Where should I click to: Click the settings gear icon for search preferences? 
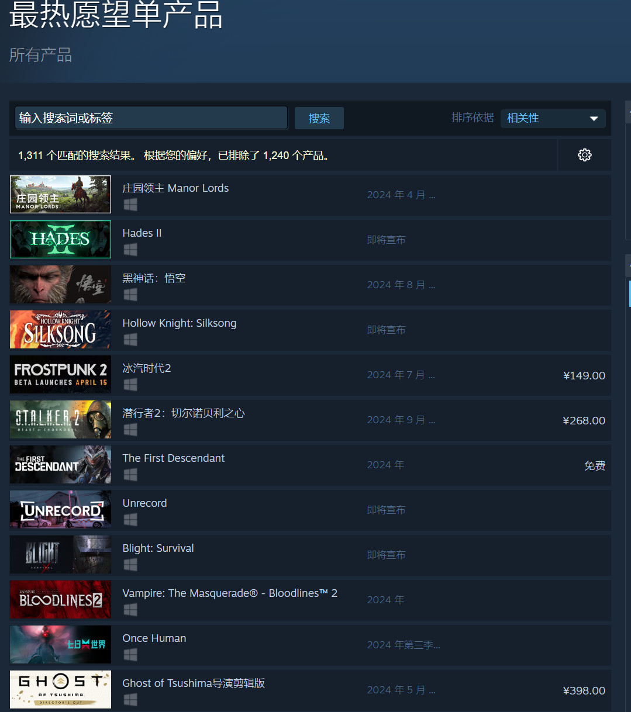584,155
